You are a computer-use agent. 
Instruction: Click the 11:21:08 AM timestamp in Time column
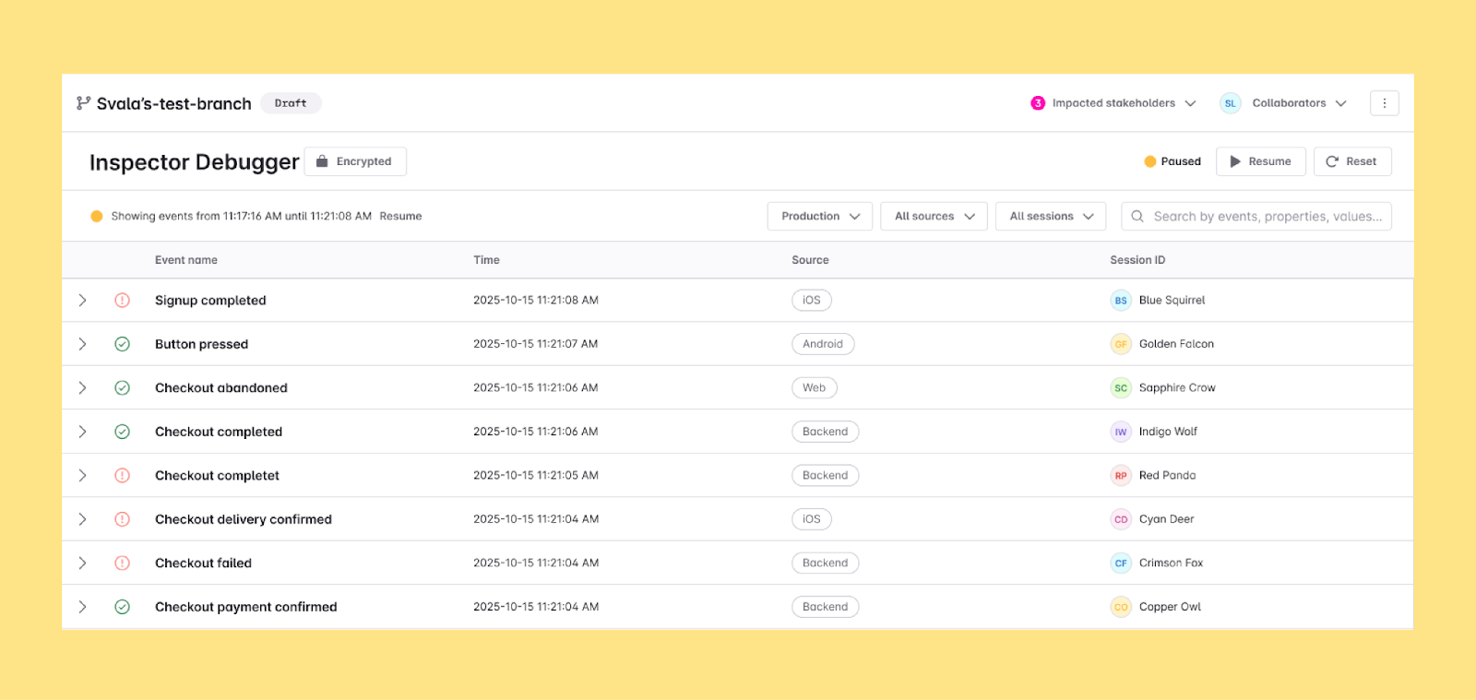536,301
